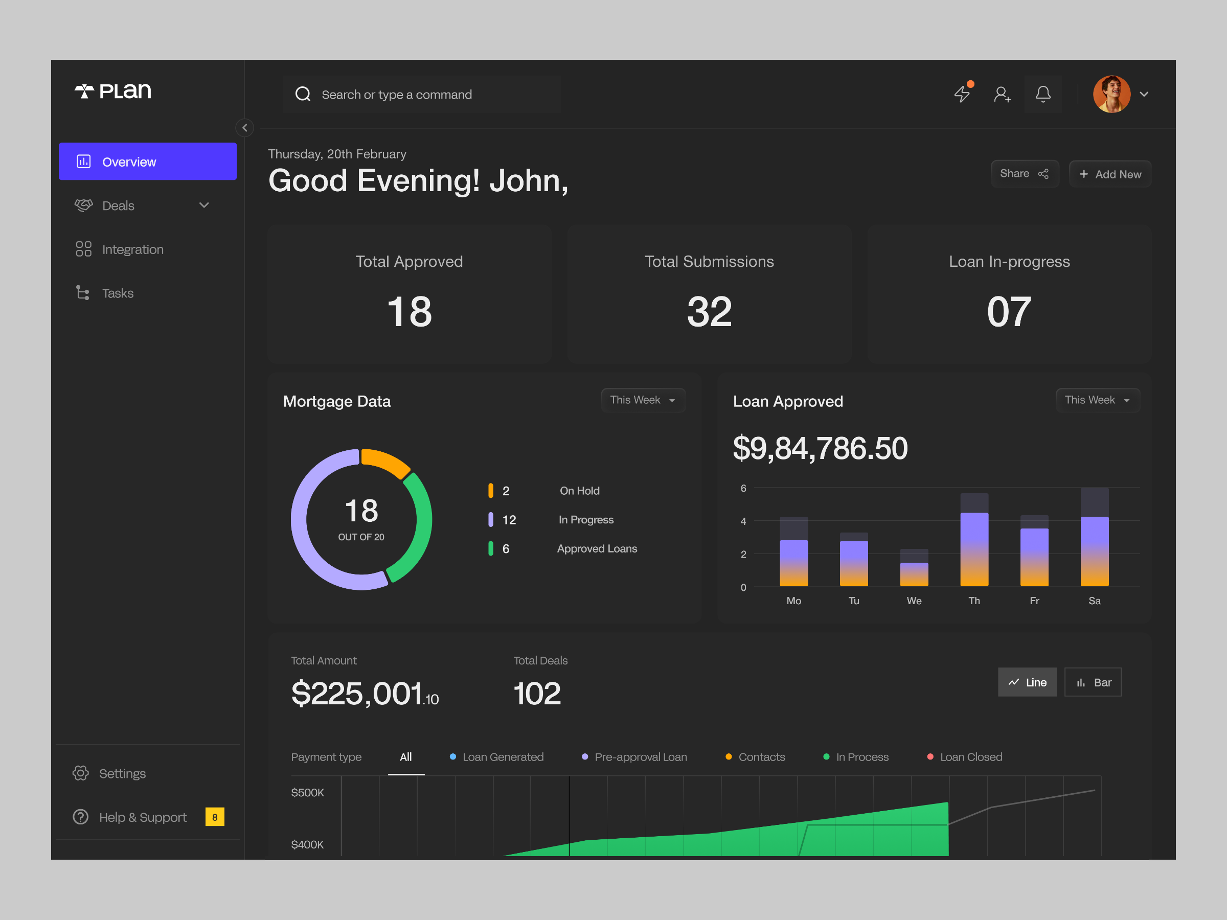Collapse the sidebar with the chevron toggle

[x=244, y=128]
